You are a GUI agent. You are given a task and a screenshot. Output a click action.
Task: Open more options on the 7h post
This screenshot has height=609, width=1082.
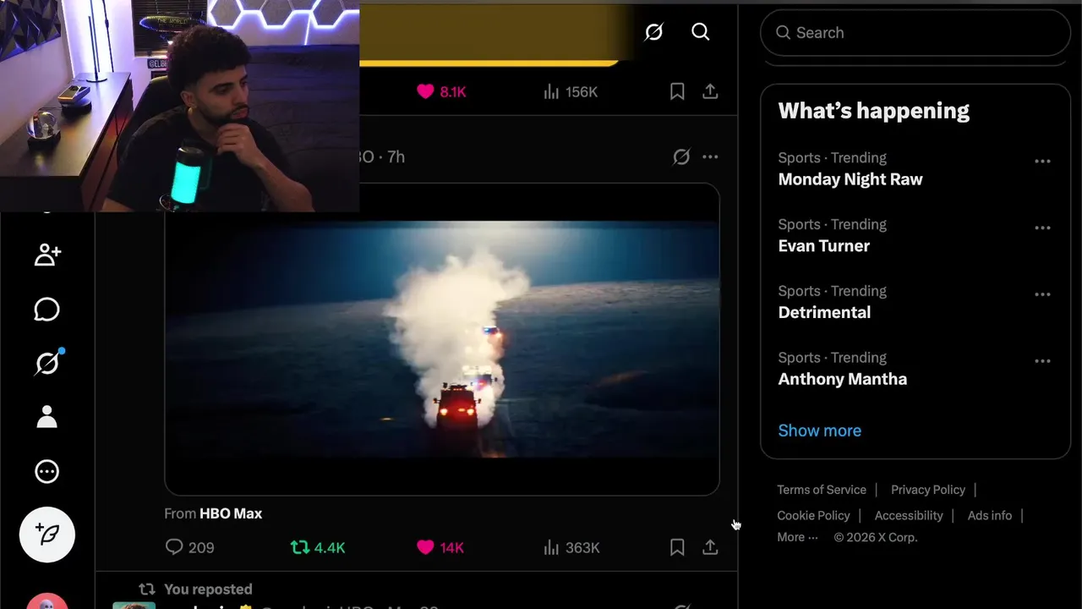(710, 156)
